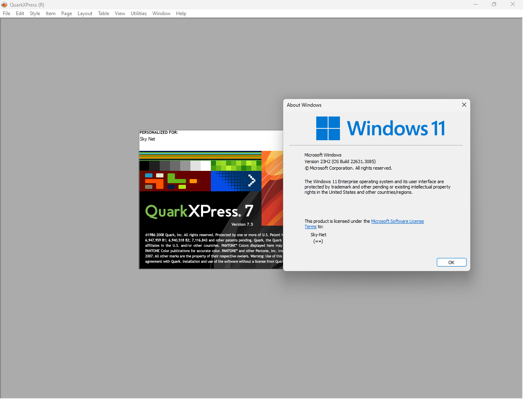This screenshot has width=523, height=399.
Task: Restore down the QuarkXPress window
Action: (494, 4)
